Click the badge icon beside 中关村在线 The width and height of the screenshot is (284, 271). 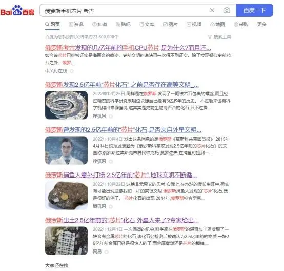click(72, 71)
